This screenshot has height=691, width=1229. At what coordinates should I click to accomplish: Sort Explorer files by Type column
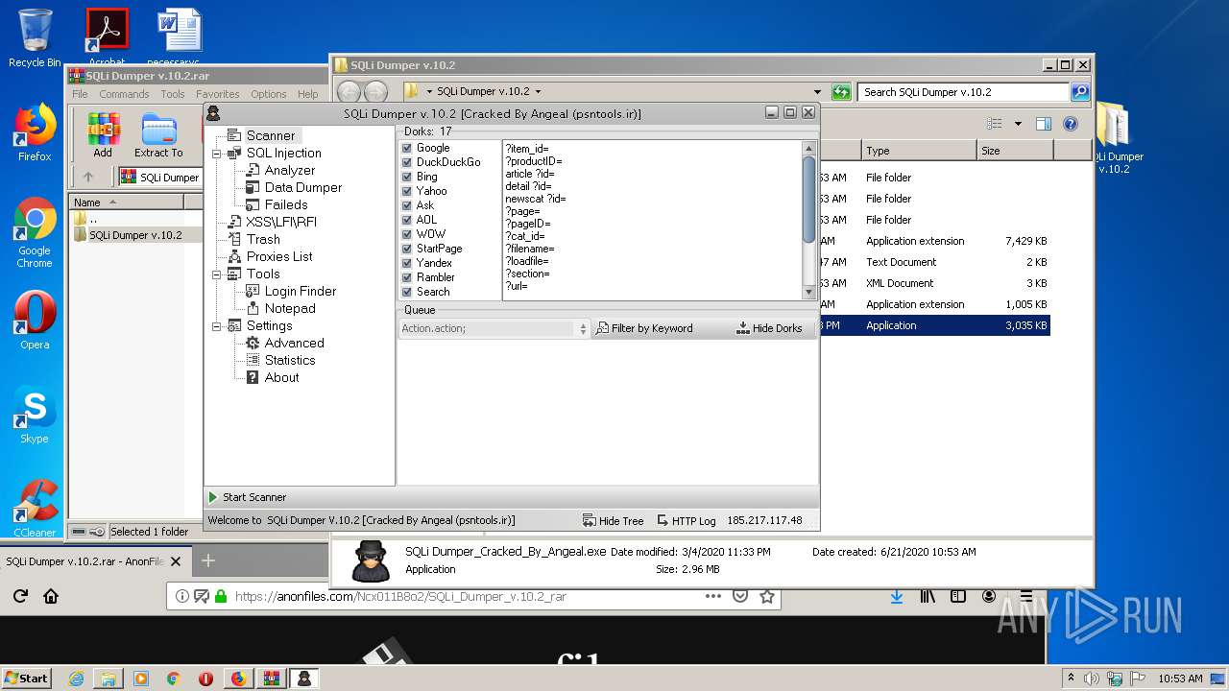tap(919, 151)
